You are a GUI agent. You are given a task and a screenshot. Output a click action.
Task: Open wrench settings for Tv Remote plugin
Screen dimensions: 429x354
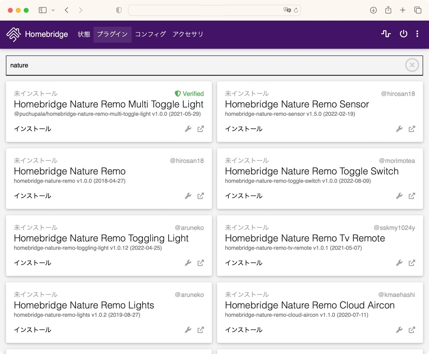[x=399, y=263]
